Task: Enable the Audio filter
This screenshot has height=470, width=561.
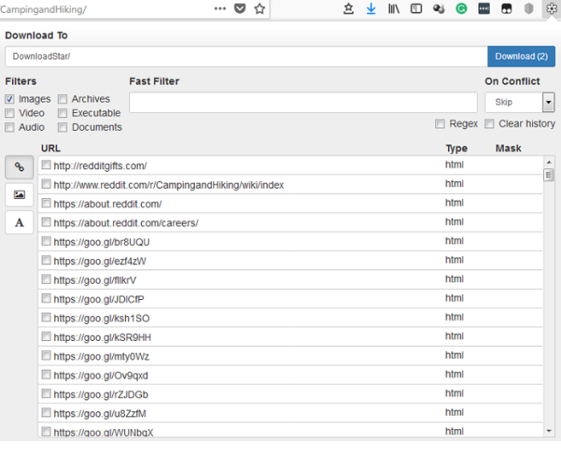Action: [x=9, y=127]
